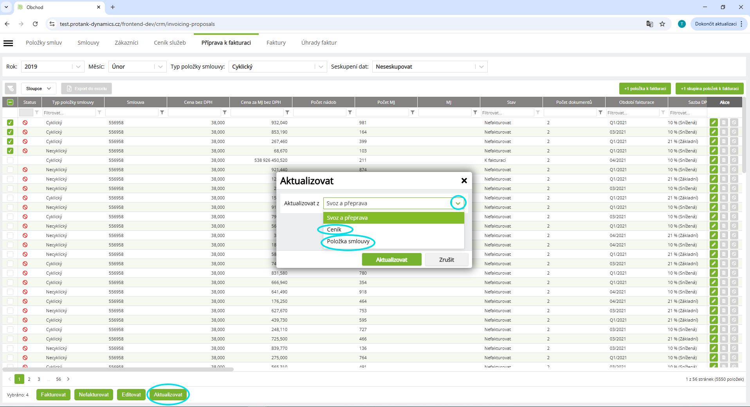Reload the page in the browser

tap(35, 24)
